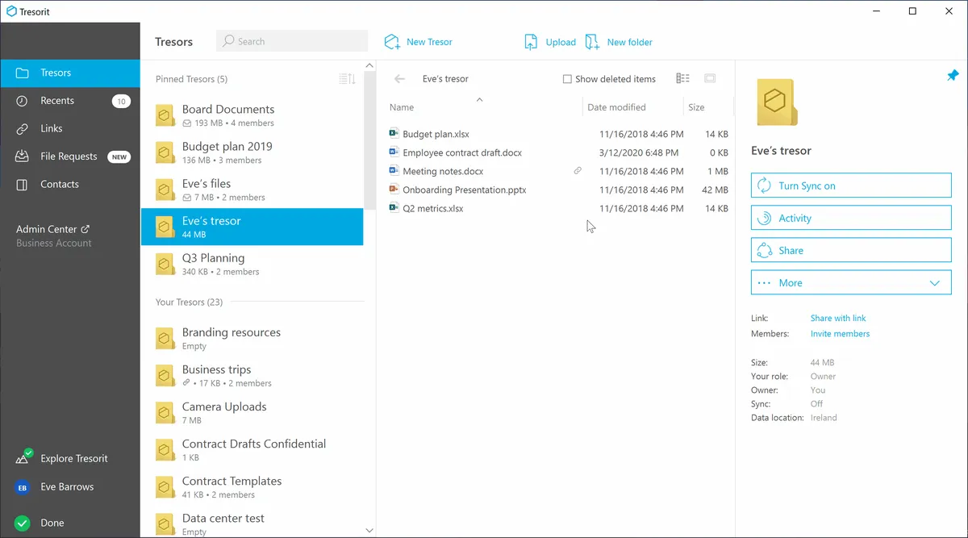968x538 pixels.
Task: Click the Invite members link
Action: [x=840, y=333]
